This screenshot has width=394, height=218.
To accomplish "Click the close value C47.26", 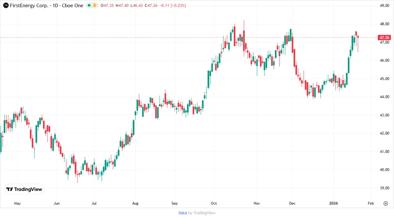I will [x=151, y=5].
